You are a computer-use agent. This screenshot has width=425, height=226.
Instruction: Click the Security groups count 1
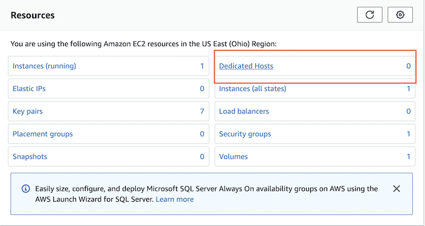(x=409, y=134)
